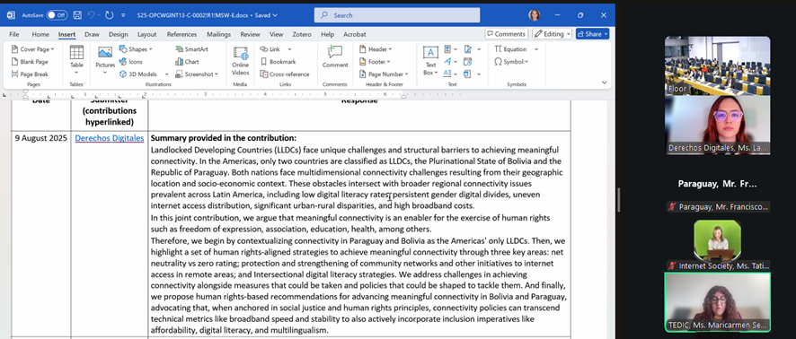Redo the last action

pyautogui.click(x=109, y=15)
